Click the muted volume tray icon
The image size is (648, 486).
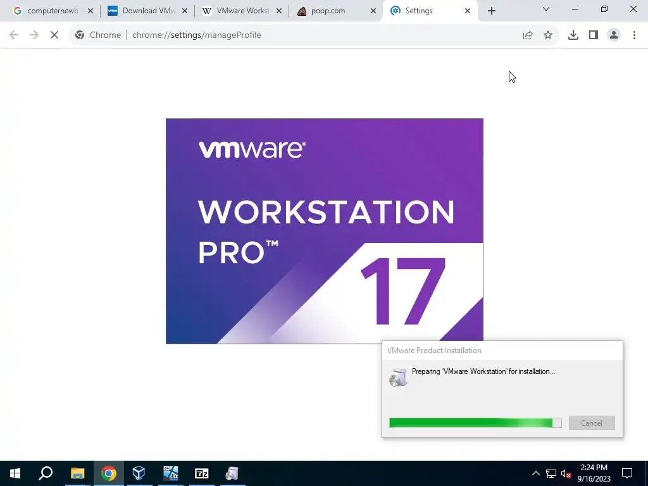[566, 473]
